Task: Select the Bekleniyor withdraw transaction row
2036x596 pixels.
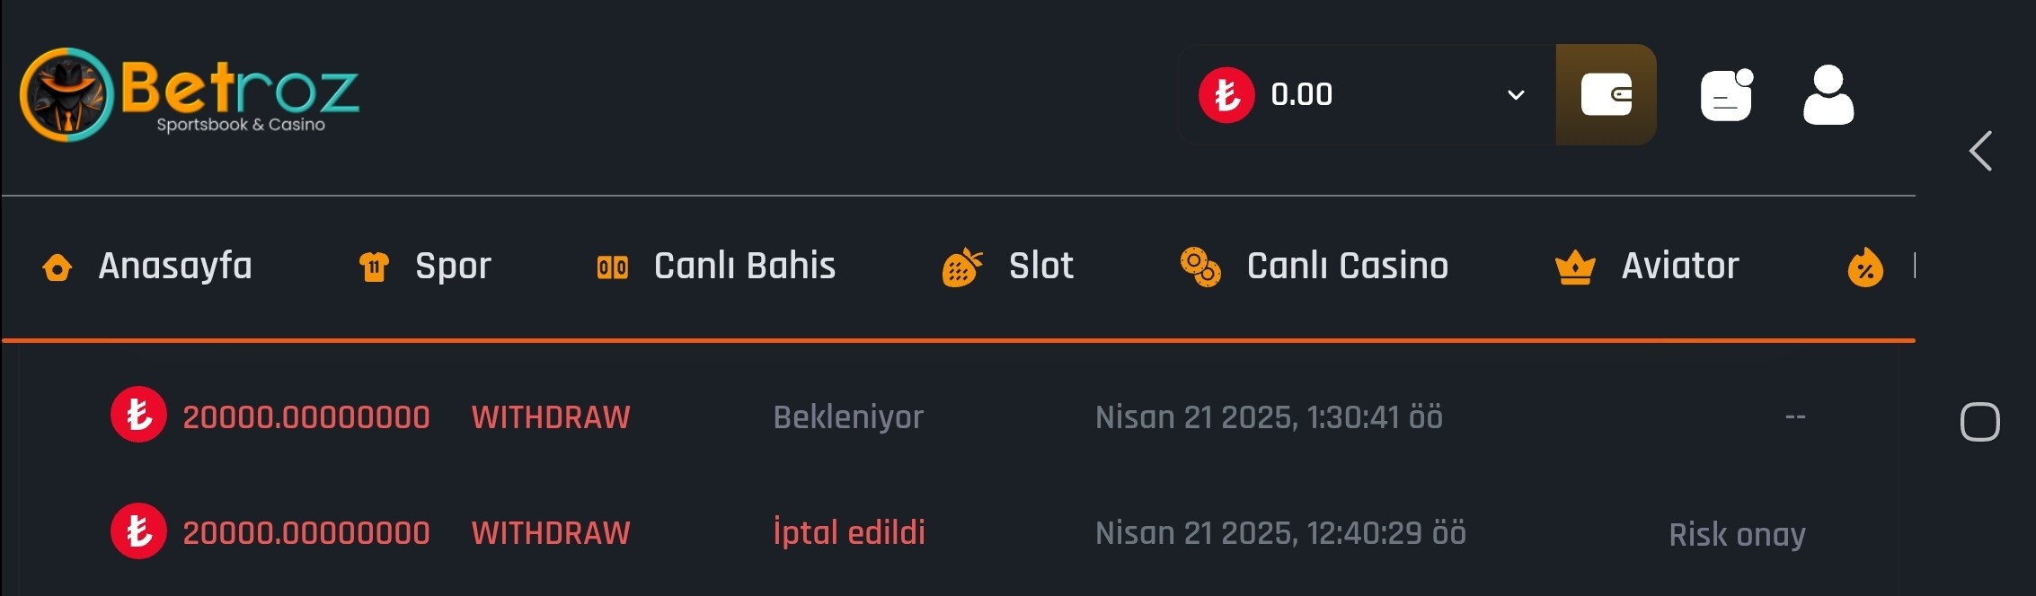Action: (x=959, y=416)
